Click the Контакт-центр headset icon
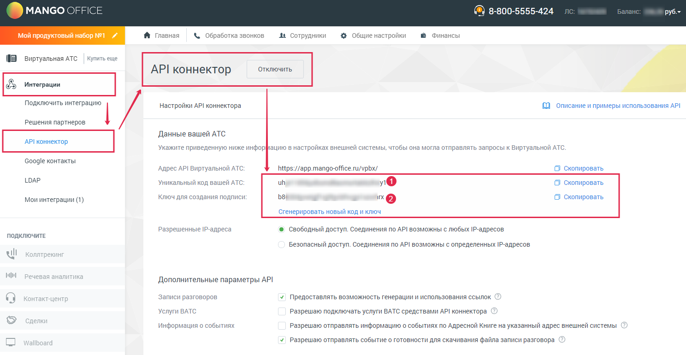 [x=11, y=298]
